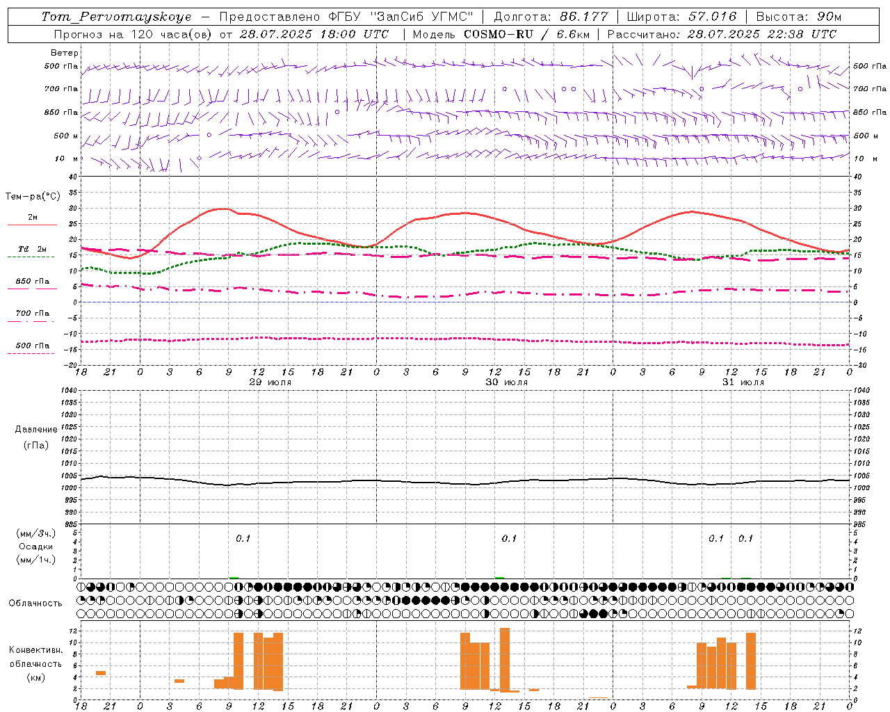890x712 pixels.
Task: Click the 30 июля date label
Action: (x=506, y=382)
